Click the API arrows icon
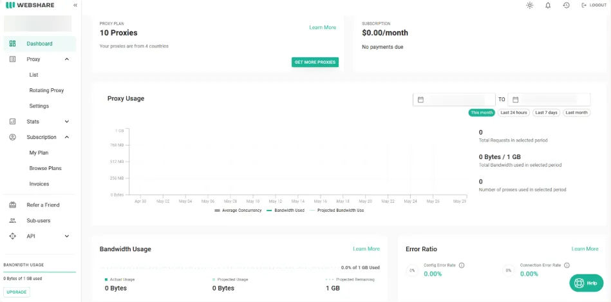This screenshot has height=302, width=611. click(12, 236)
